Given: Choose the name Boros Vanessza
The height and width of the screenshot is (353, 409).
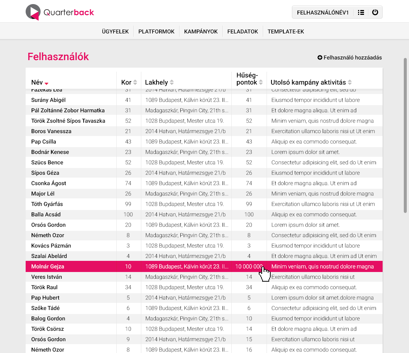Looking at the screenshot, I should (x=51, y=132).
